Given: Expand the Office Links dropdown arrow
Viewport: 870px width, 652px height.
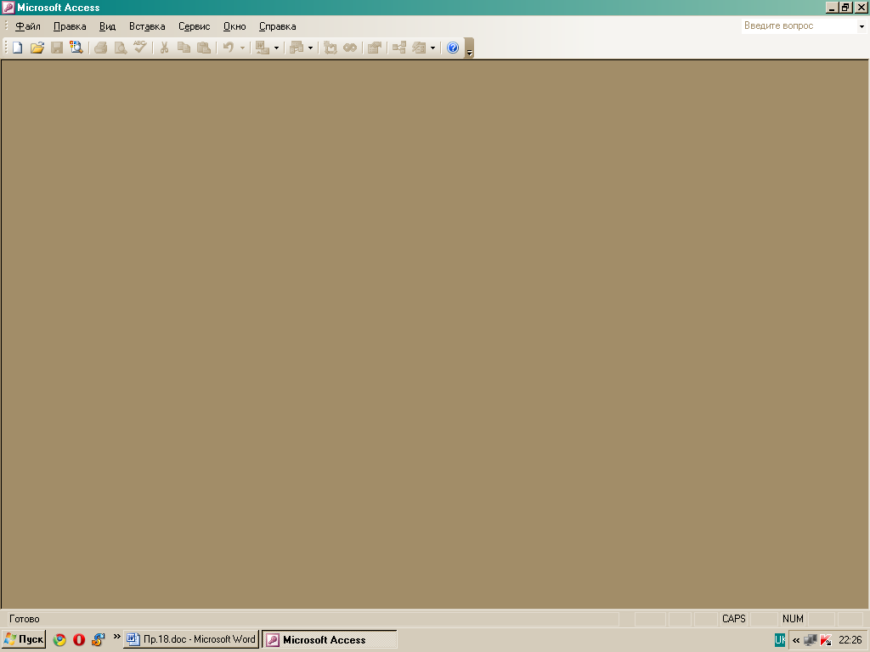Looking at the screenshot, I should click(276, 48).
